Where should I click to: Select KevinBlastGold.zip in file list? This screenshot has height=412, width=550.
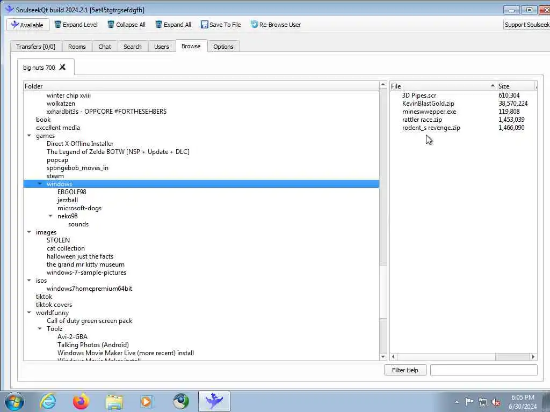[428, 104]
